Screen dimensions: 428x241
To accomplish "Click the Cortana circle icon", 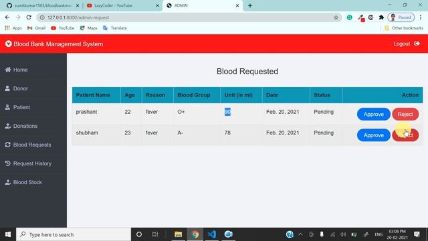I will click(139, 234).
